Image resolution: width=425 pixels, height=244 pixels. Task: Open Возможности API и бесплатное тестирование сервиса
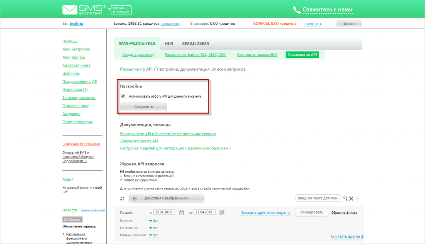click(168, 134)
